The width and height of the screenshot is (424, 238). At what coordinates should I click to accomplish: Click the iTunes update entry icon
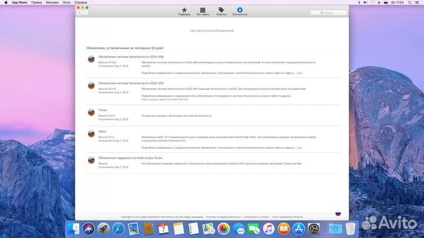tap(91, 112)
